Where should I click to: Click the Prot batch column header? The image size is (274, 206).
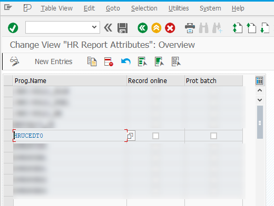(x=213, y=81)
